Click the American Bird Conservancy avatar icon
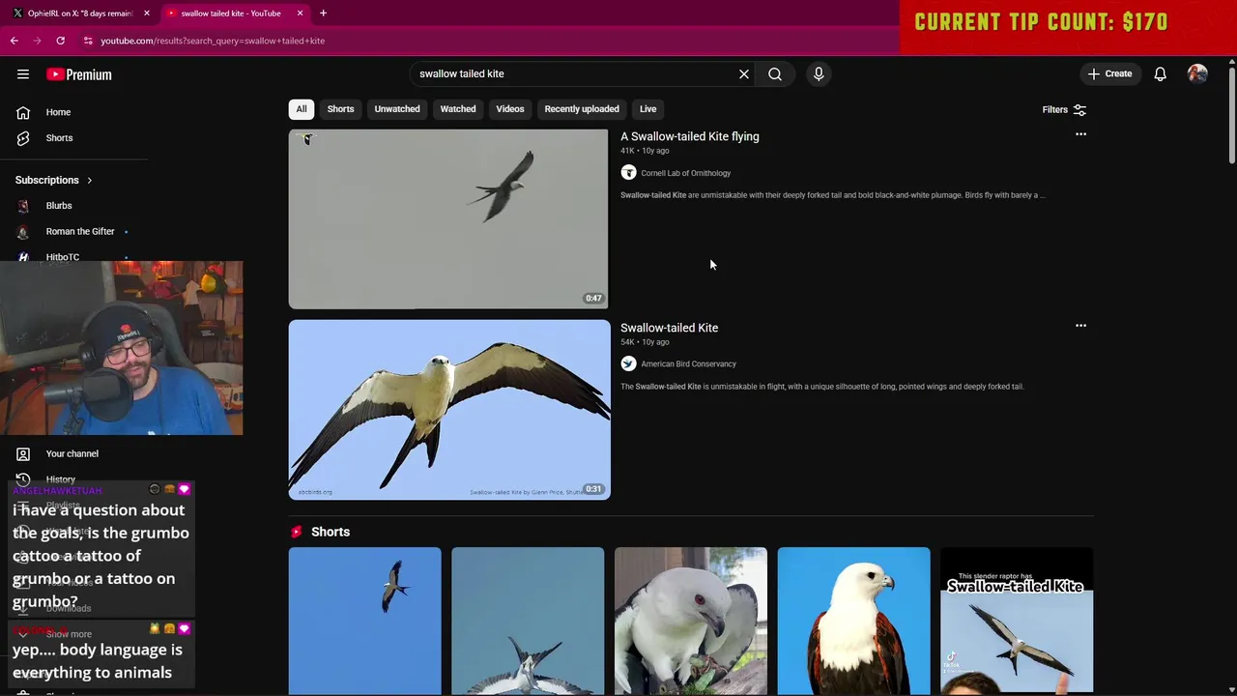The width and height of the screenshot is (1237, 696). [x=628, y=364]
